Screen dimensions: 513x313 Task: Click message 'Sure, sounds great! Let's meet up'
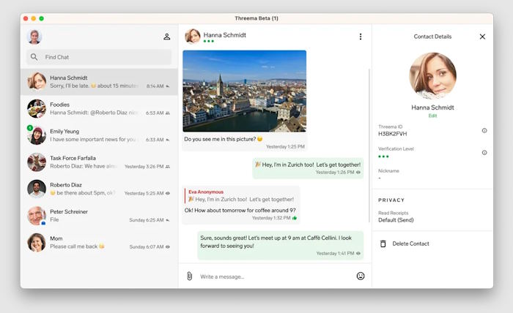[281, 246]
